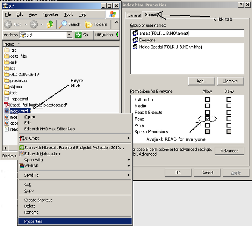The image size is (252, 226).
Task: Expand the Address bar dropdown
Action: [x=69, y=35]
